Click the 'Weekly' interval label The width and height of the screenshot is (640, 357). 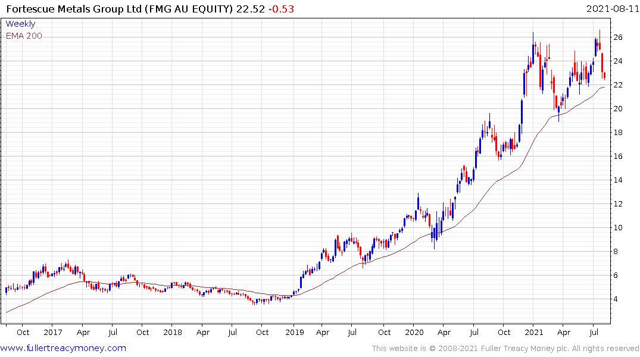(x=20, y=24)
